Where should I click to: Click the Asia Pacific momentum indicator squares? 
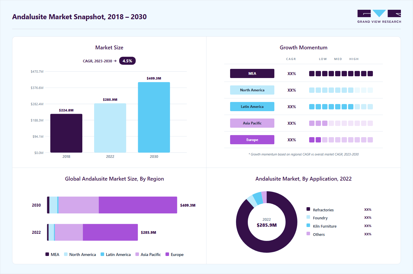click(341, 123)
